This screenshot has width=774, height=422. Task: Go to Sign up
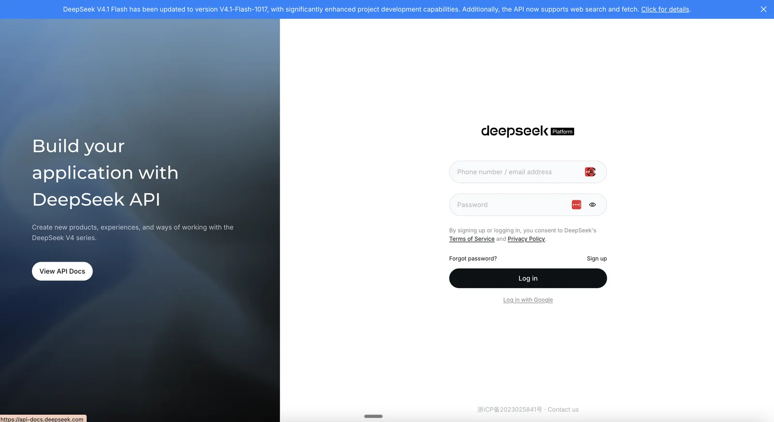click(597, 259)
